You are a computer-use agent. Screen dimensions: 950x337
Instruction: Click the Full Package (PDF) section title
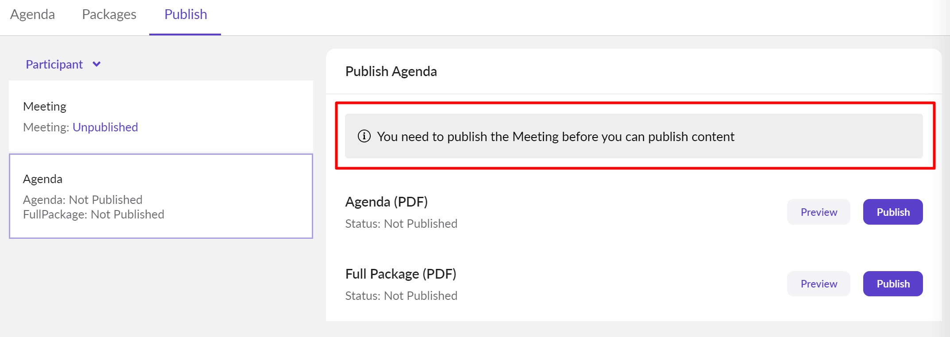coord(401,273)
